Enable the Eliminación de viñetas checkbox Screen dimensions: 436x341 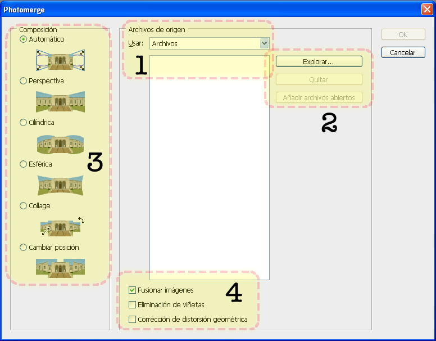click(x=133, y=304)
